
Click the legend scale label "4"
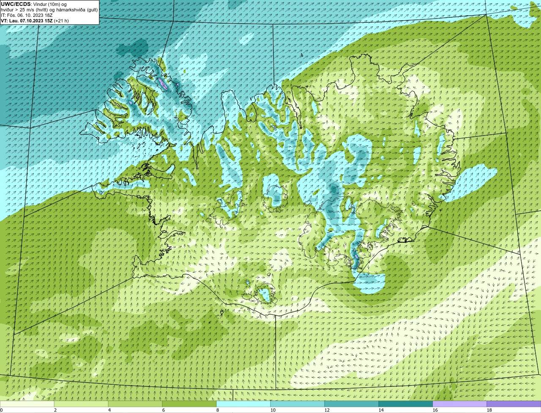point(109,410)
